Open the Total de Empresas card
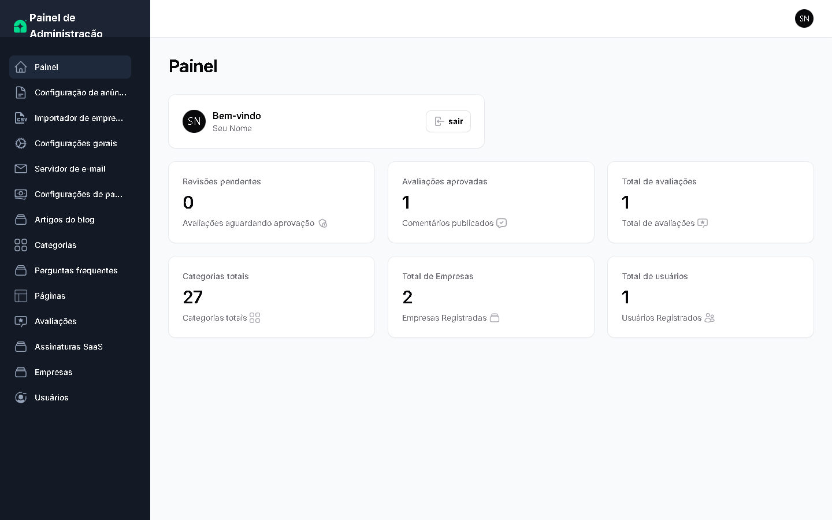 coord(491,297)
